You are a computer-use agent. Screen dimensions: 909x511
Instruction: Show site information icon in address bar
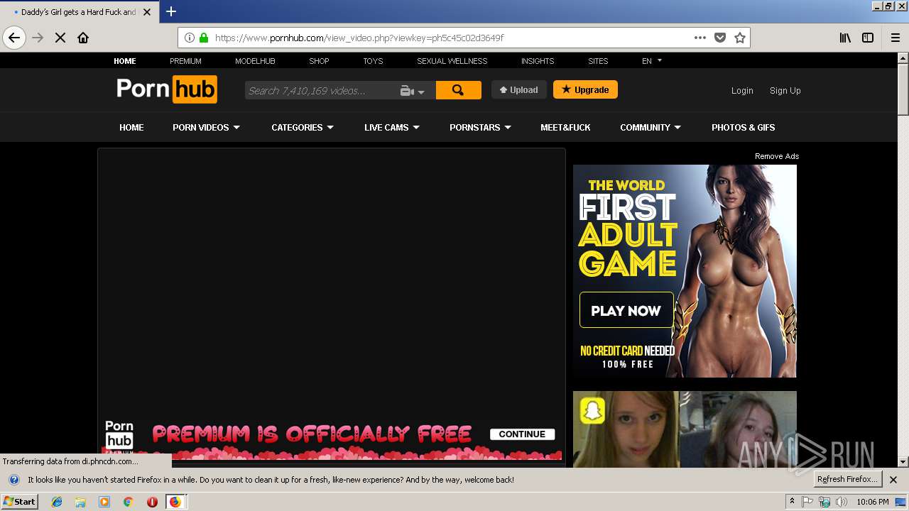tap(190, 38)
